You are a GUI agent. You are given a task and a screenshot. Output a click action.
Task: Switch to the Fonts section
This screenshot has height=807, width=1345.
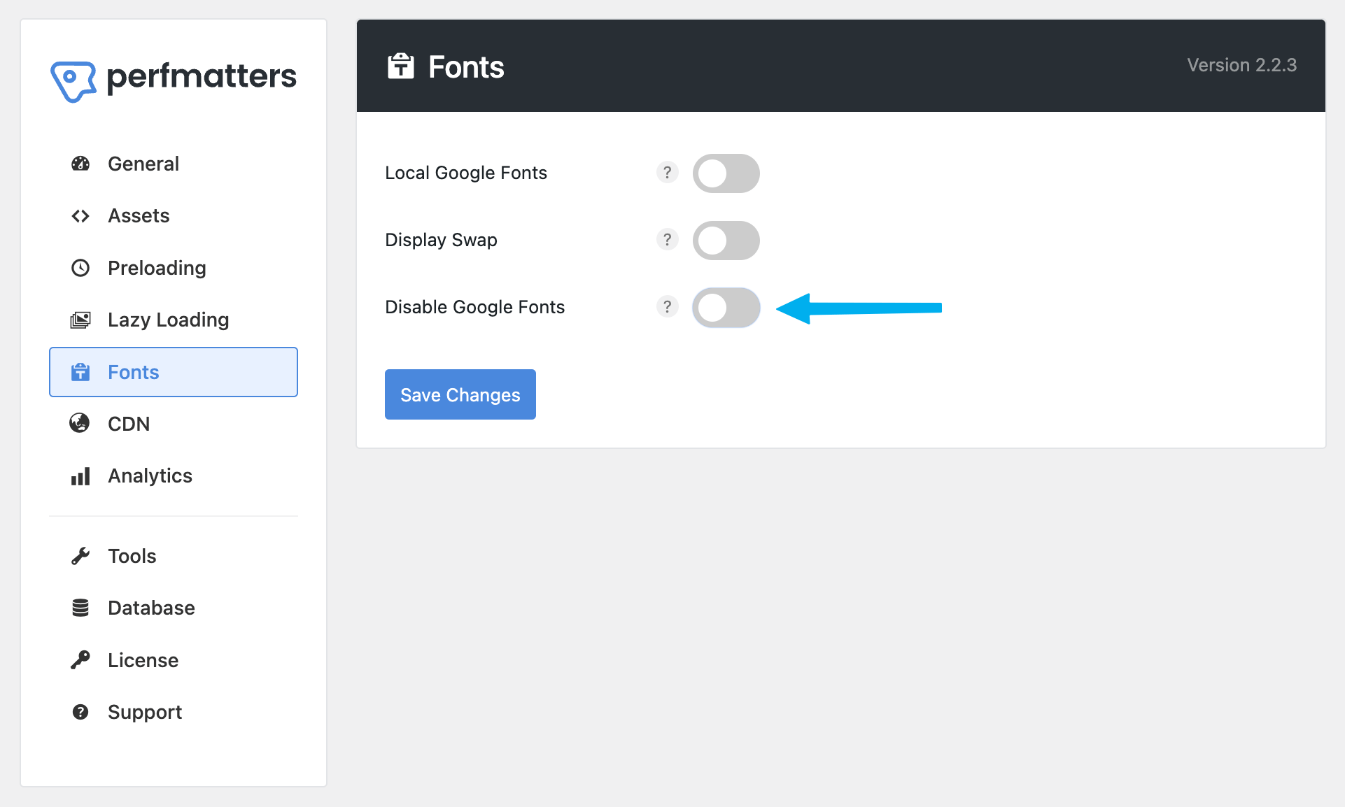click(x=133, y=371)
